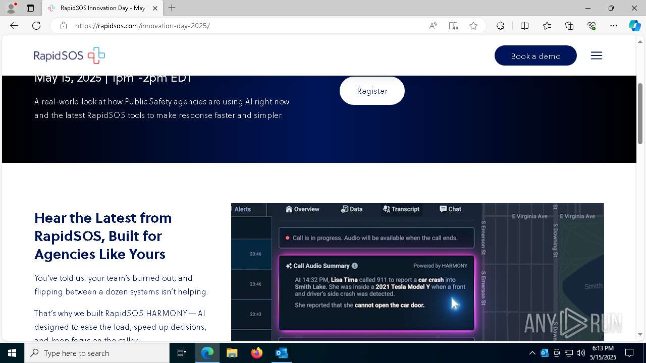
Task: Click the page scrollbar thumb
Action: (x=640, y=113)
